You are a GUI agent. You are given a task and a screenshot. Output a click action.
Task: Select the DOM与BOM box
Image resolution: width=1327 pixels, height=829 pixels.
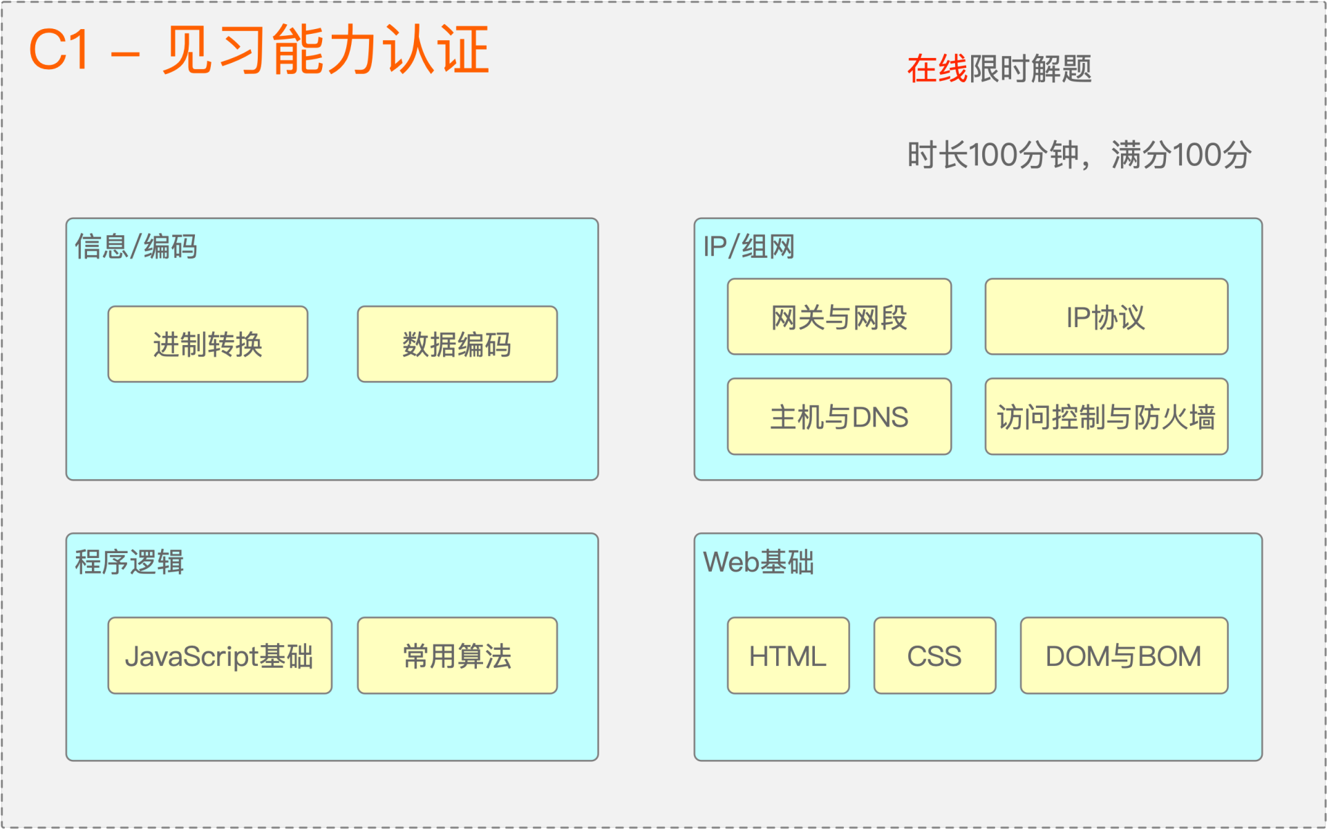(x=1124, y=655)
